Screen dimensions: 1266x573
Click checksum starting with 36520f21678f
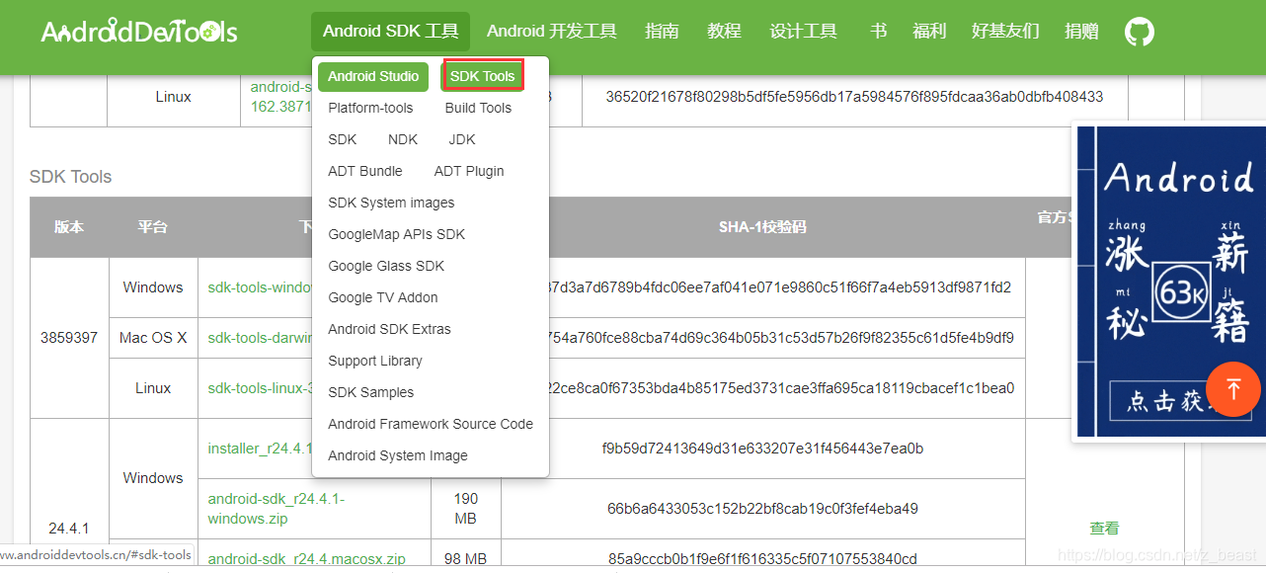point(854,97)
